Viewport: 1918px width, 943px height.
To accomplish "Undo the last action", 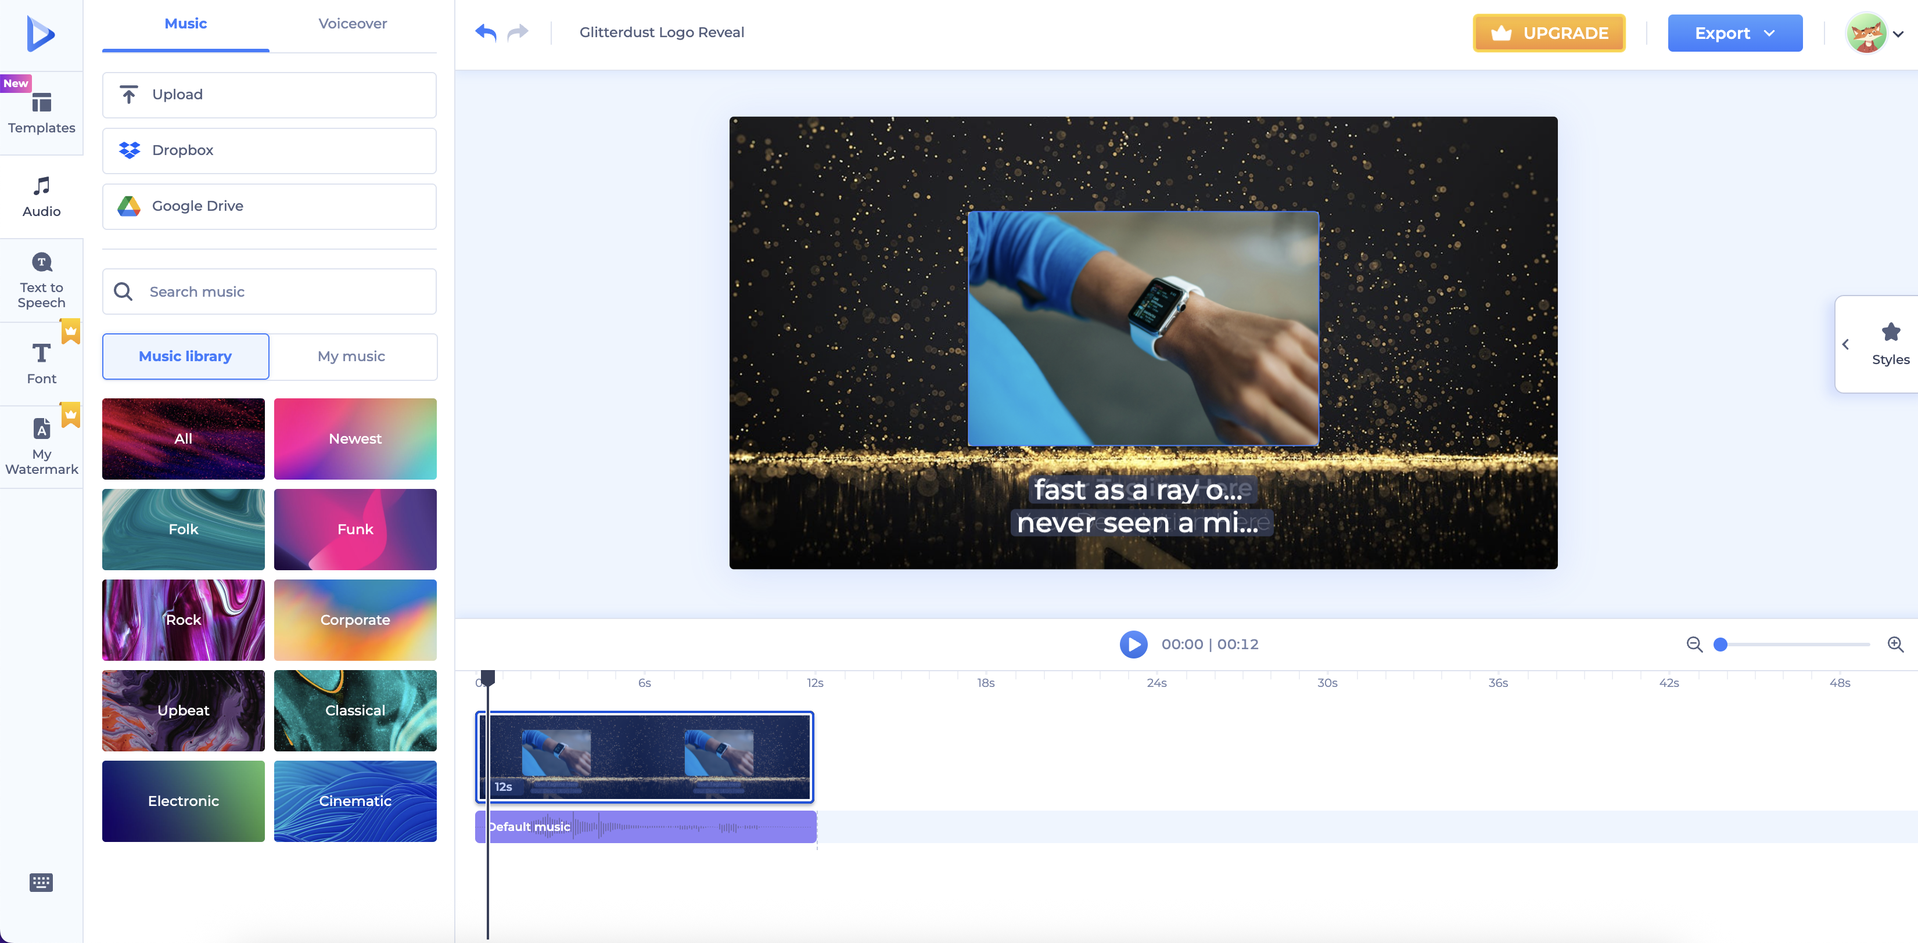I will pyautogui.click(x=486, y=32).
